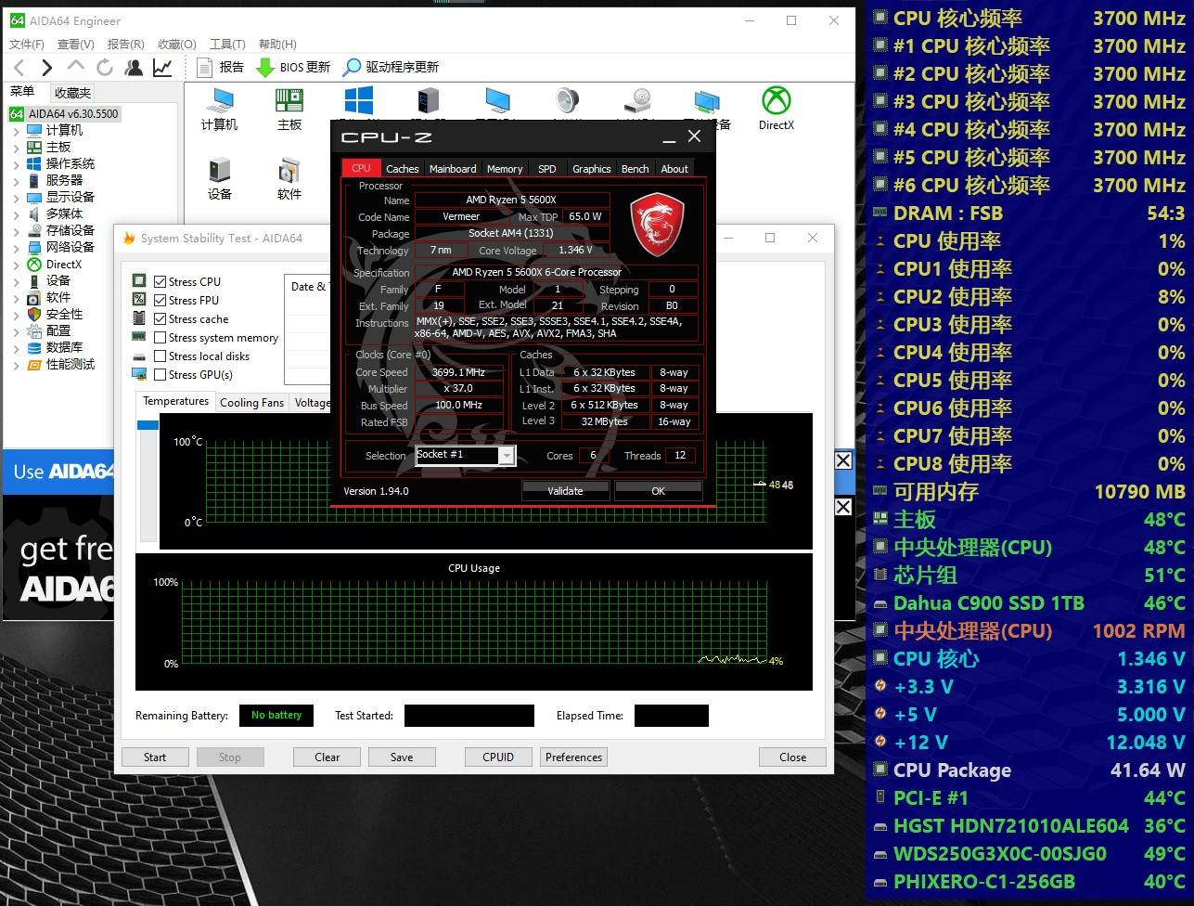Toggle the Stress CPU checkbox

pos(160,282)
